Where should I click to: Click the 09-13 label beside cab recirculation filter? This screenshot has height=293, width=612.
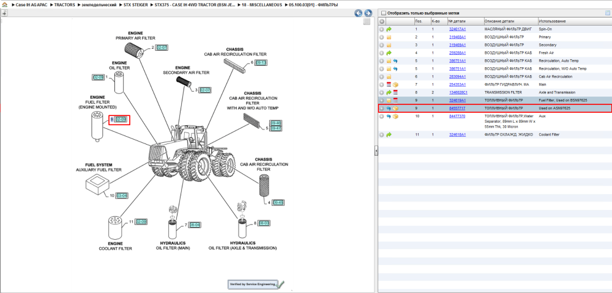(x=261, y=63)
